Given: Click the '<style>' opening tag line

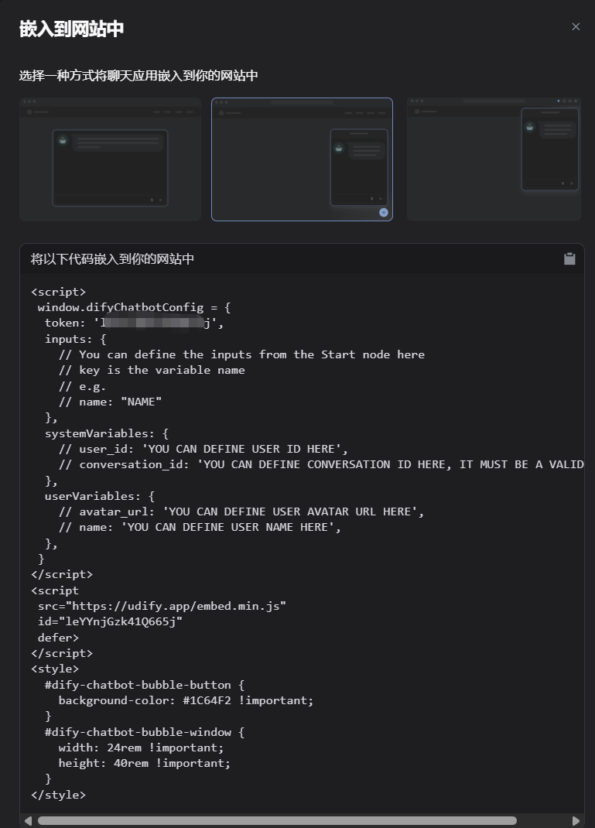Looking at the screenshot, I should tap(55, 669).
